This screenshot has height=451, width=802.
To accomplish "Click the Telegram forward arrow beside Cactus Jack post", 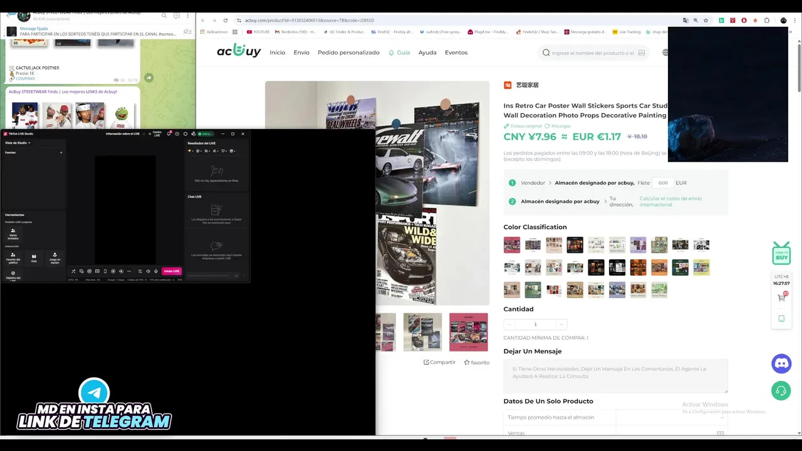I will coord(148,78).
